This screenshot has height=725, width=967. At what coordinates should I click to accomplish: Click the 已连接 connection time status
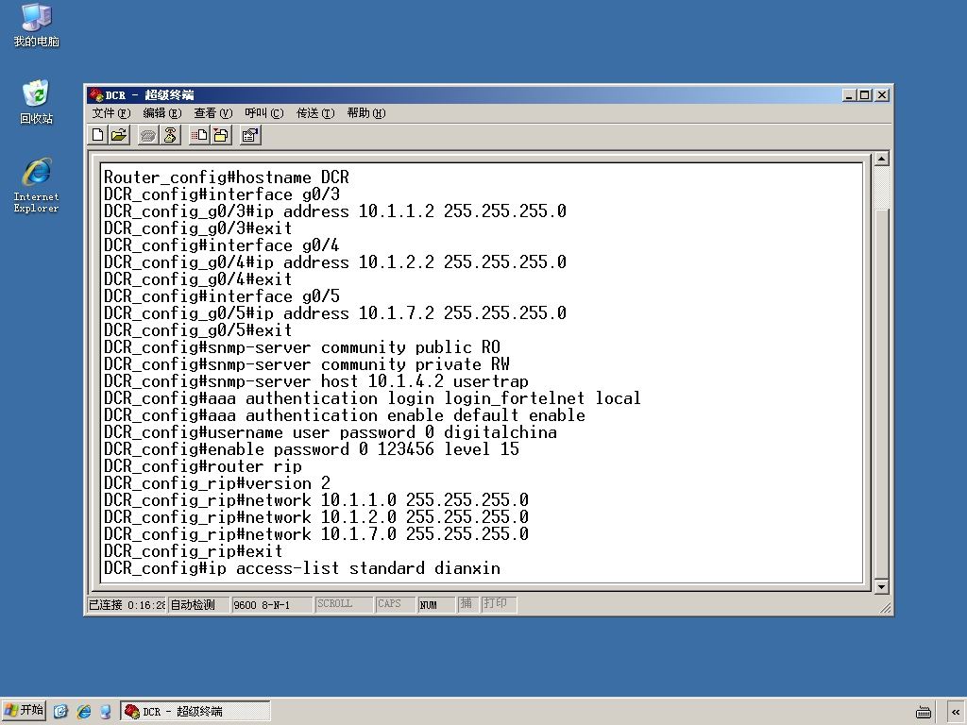point(127,605)
